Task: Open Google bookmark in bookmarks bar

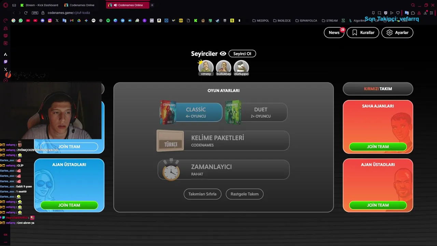Action: [13, 20]
